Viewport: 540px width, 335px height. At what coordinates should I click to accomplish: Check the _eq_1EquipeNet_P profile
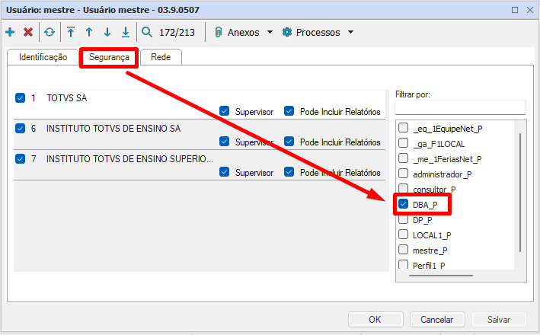(x=403, y=128)
